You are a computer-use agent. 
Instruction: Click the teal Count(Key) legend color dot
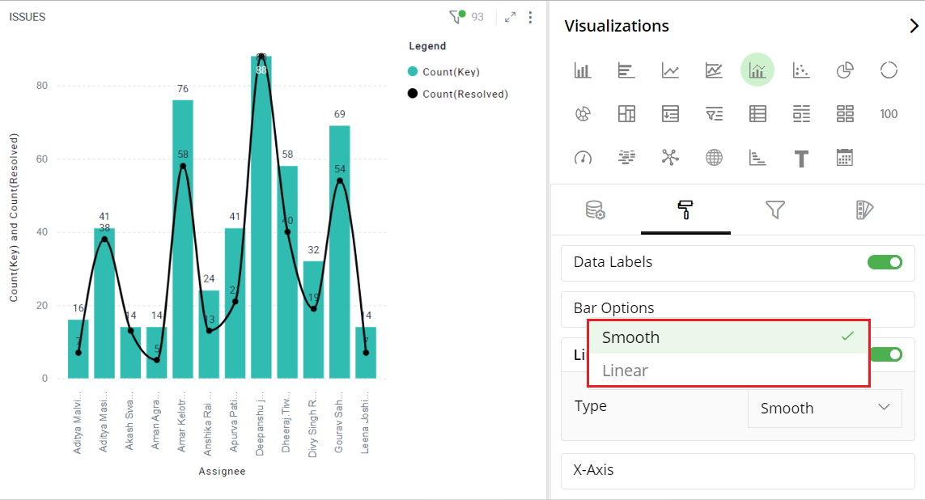pyautogui.click(x=413, y=71)
